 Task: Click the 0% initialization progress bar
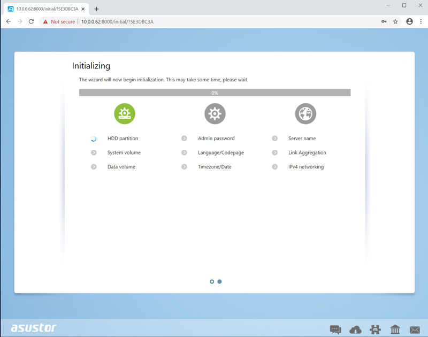coord(215,93)
